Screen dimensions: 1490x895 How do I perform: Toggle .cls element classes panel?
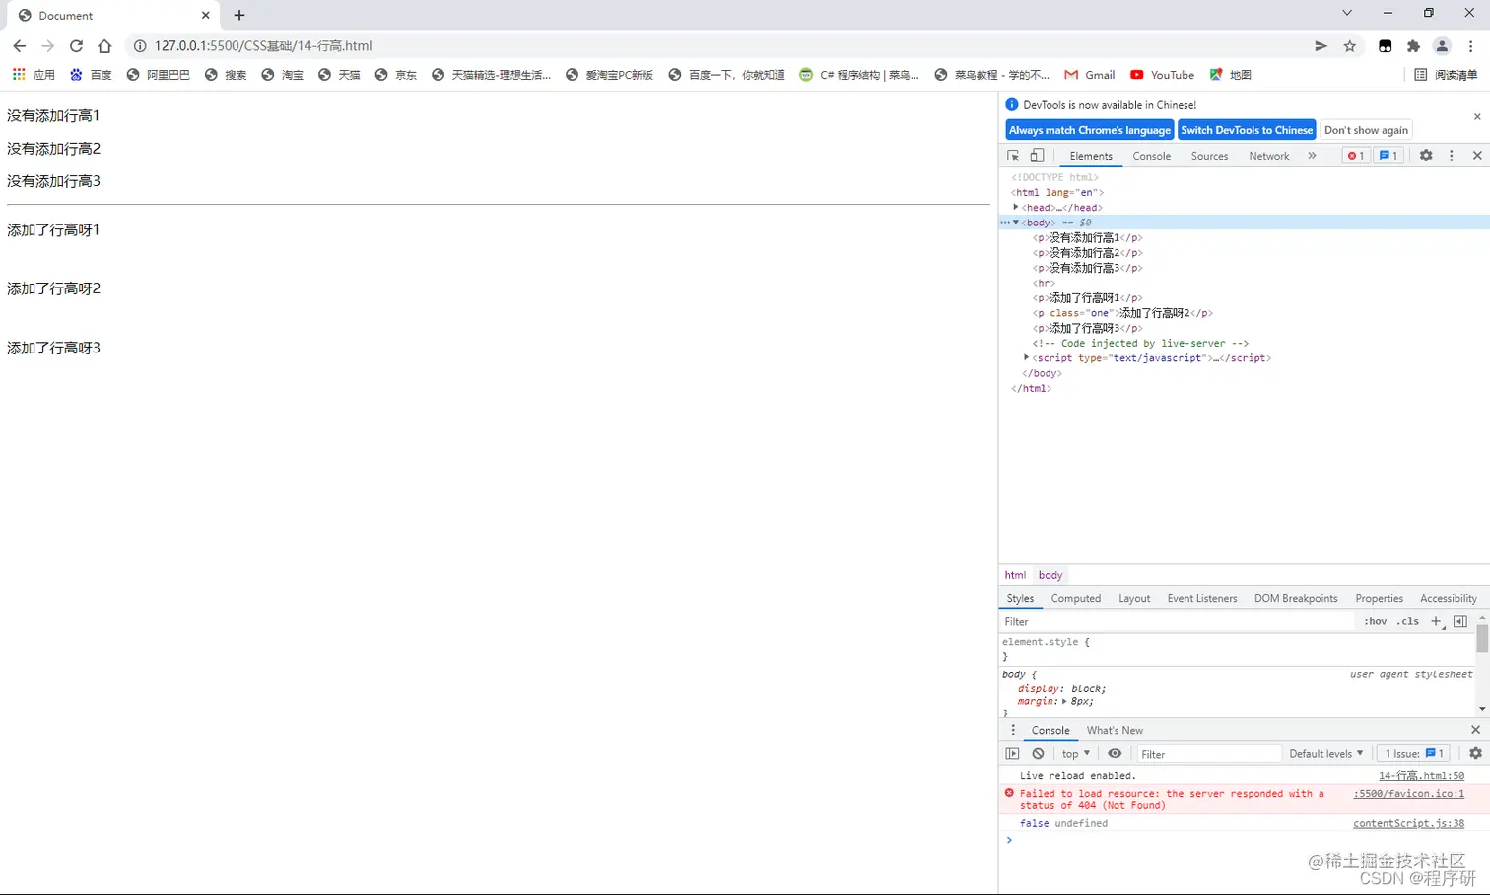click(x=1408, y=621)
